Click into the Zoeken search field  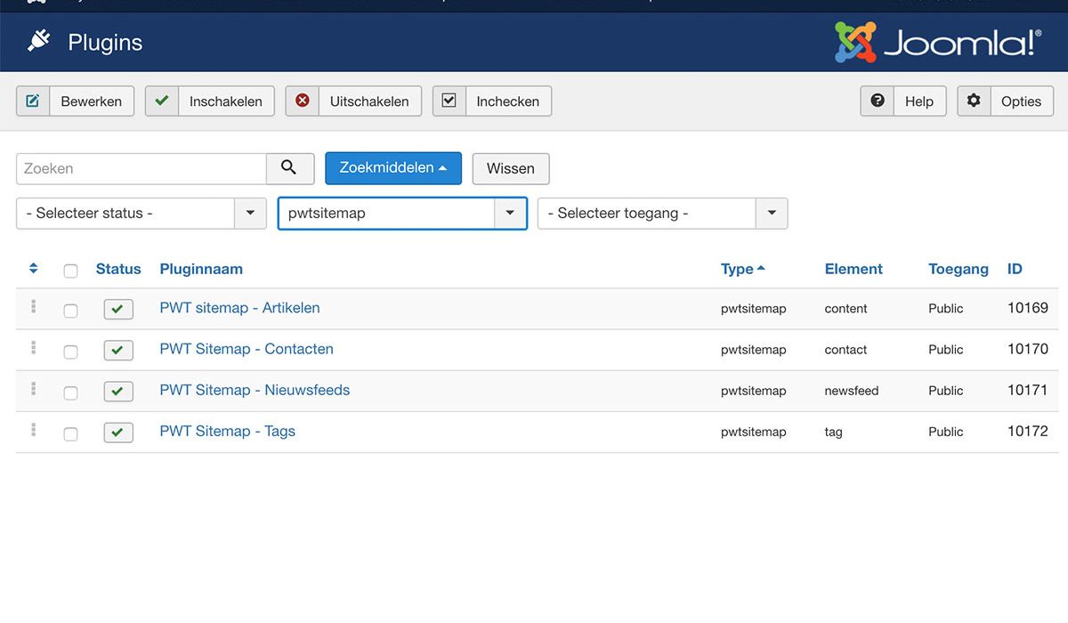pos(142,168)
